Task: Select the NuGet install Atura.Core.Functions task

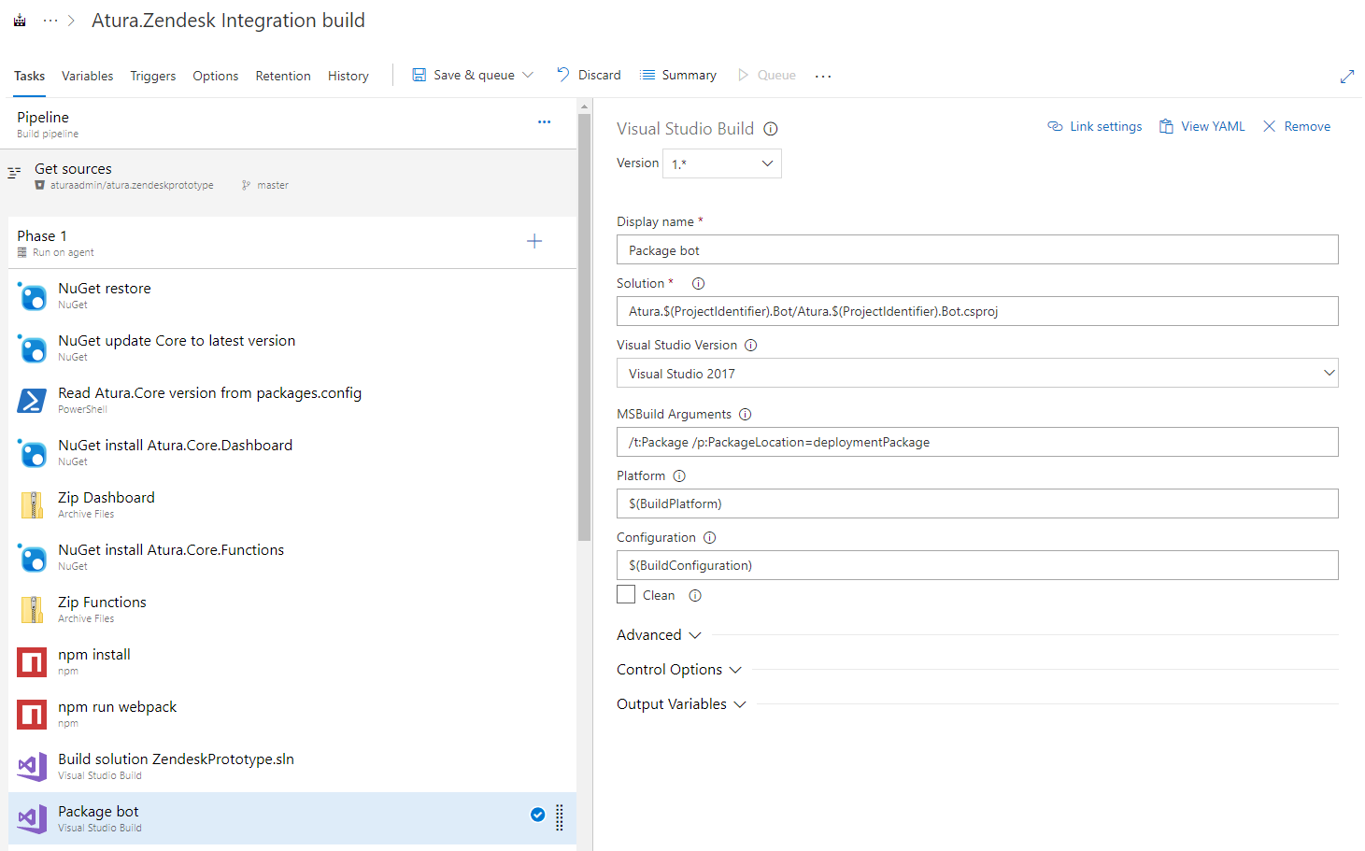Action: pyautogui.click(x=292, y=557)
